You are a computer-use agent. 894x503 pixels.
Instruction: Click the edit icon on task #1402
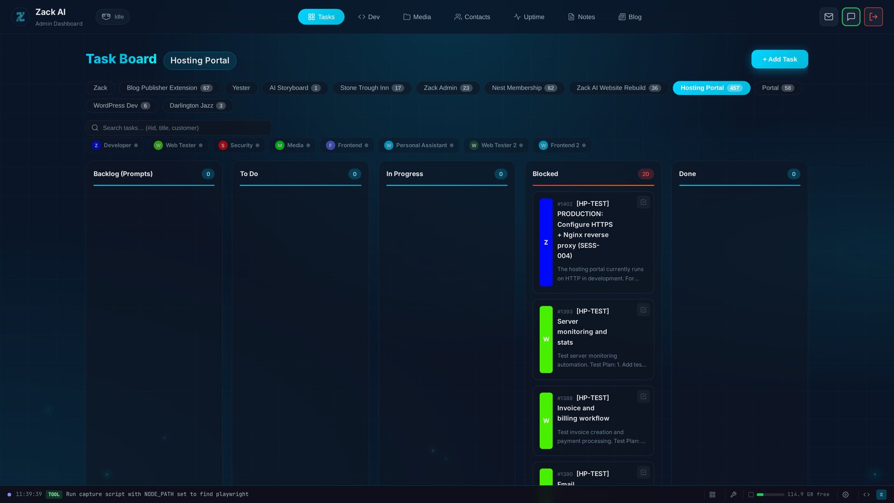pyautogui.click(x=644, y=202)
